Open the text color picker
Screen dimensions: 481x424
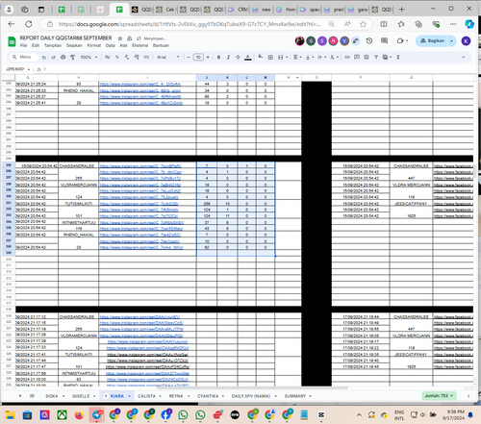click(247, 58)
